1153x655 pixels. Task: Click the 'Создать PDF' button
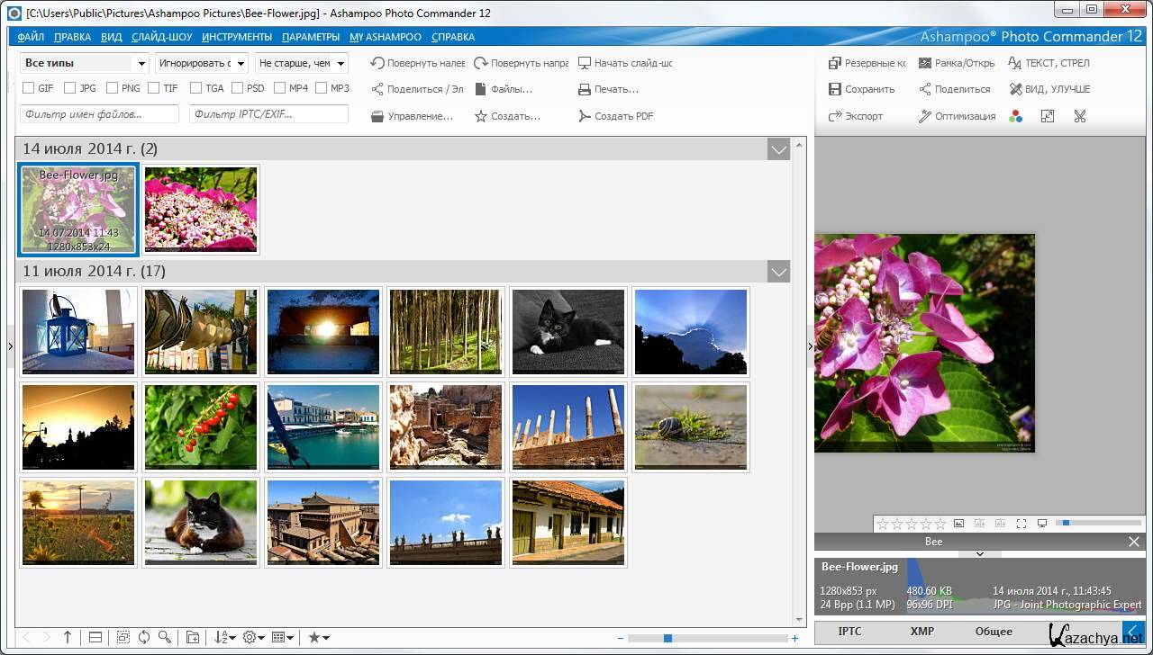point(616,116)
